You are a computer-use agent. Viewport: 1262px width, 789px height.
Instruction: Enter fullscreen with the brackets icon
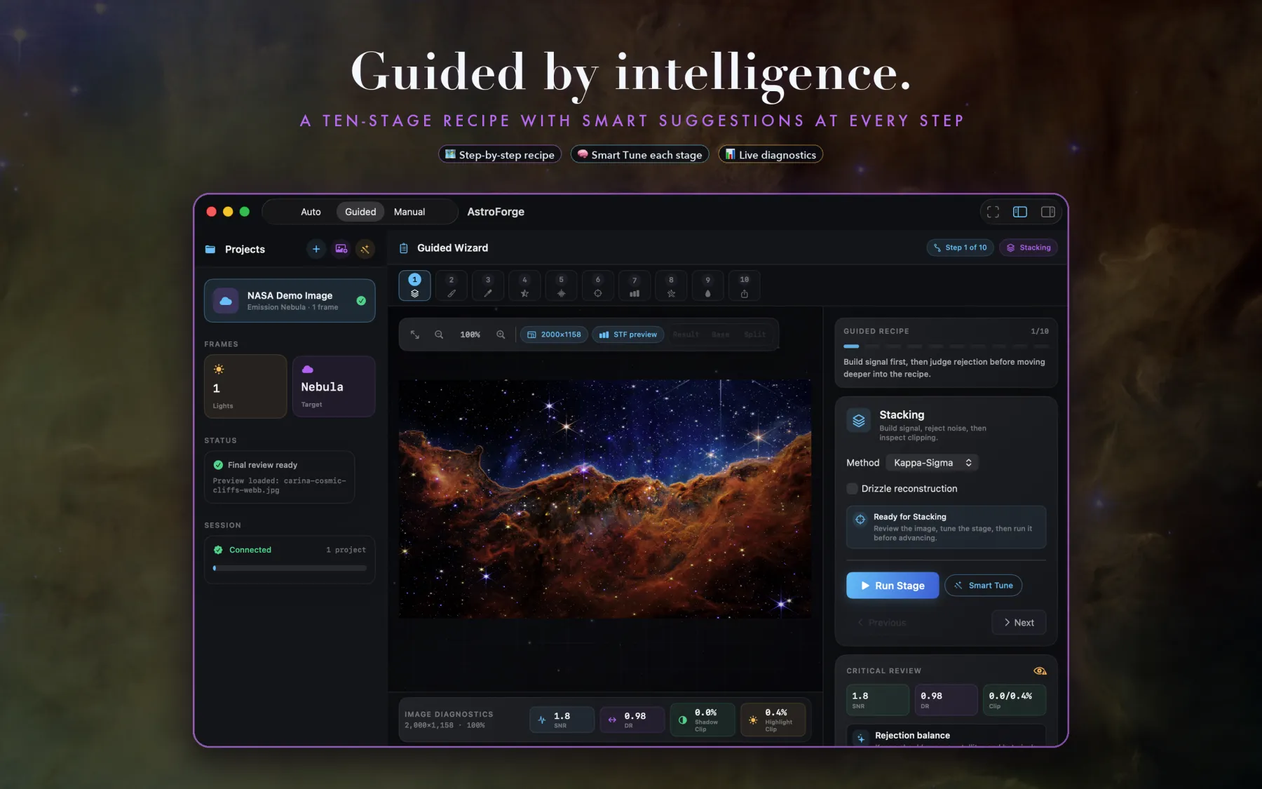point(993,212)
